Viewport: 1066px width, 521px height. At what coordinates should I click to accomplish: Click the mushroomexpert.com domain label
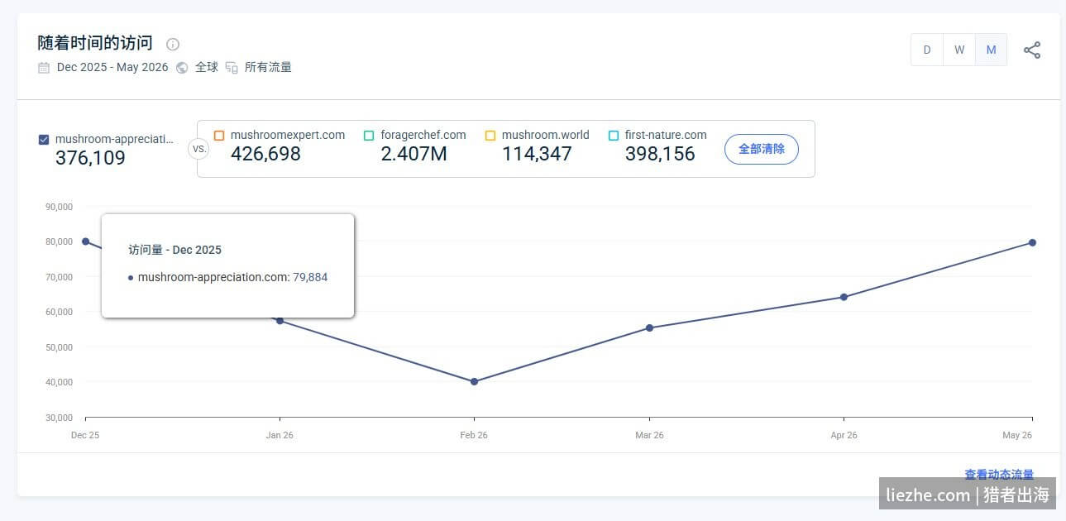(288, 135)
